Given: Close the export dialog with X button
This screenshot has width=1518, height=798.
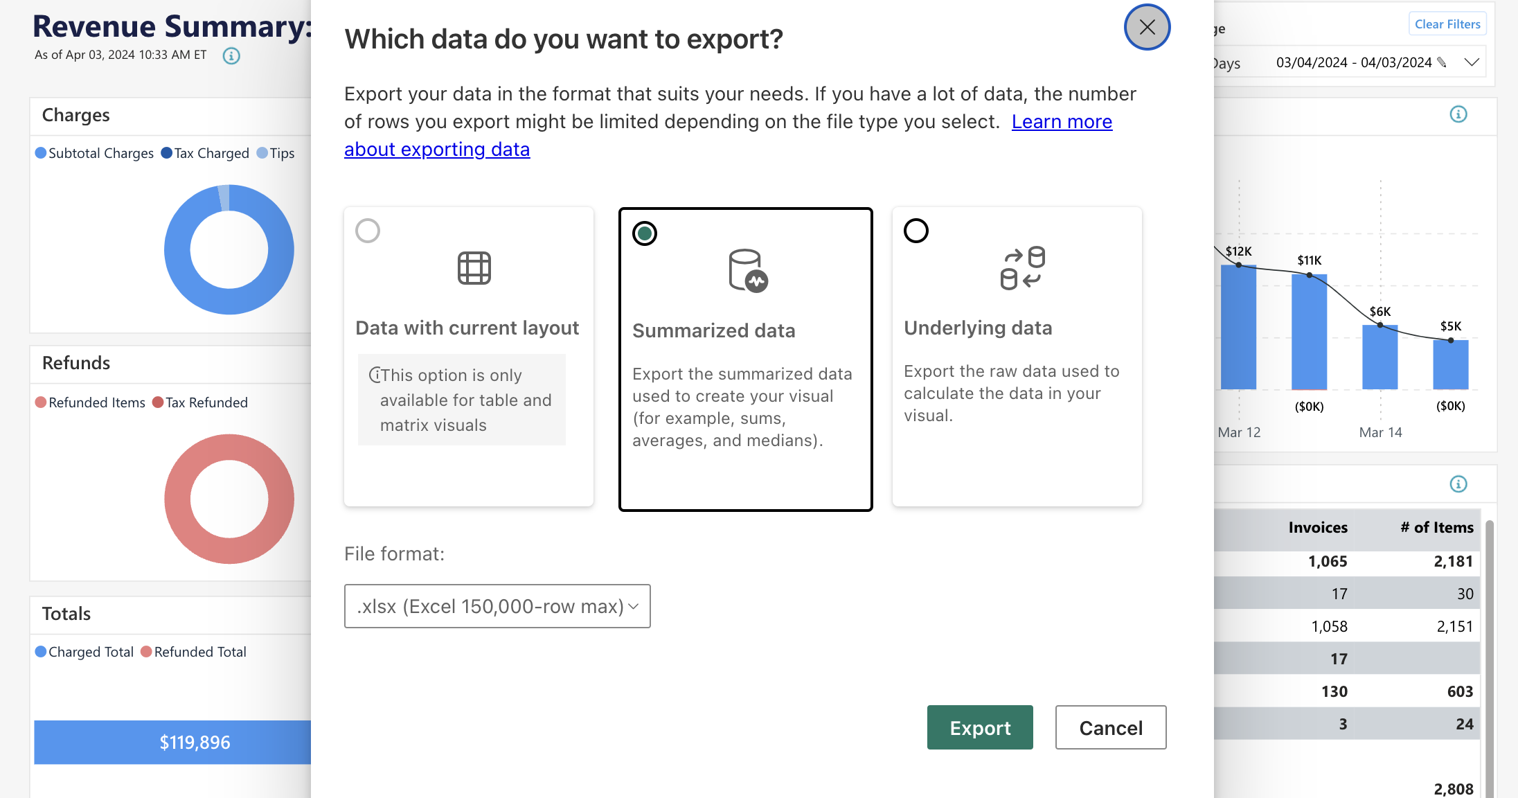Looking at the screenshot, I should 1147,28.
